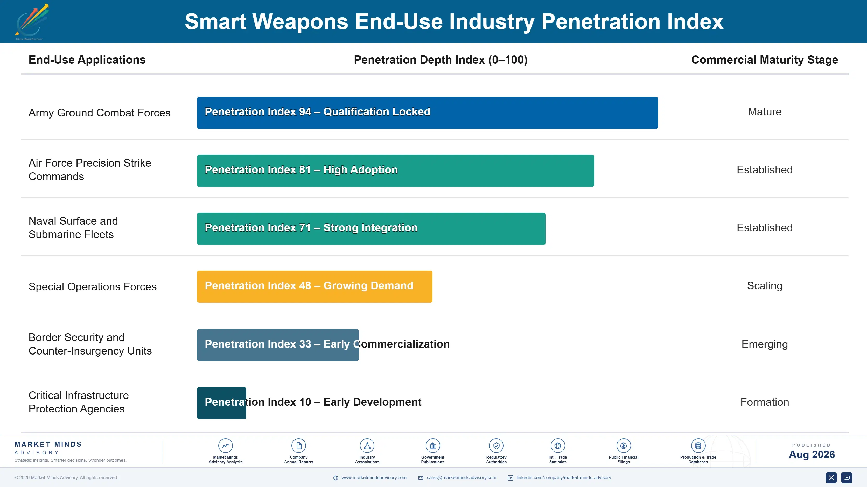Screen dimensions: 867x487
Task: Open linkedin.com/company/market-minds-advisory link
Action: coord(564,478)
